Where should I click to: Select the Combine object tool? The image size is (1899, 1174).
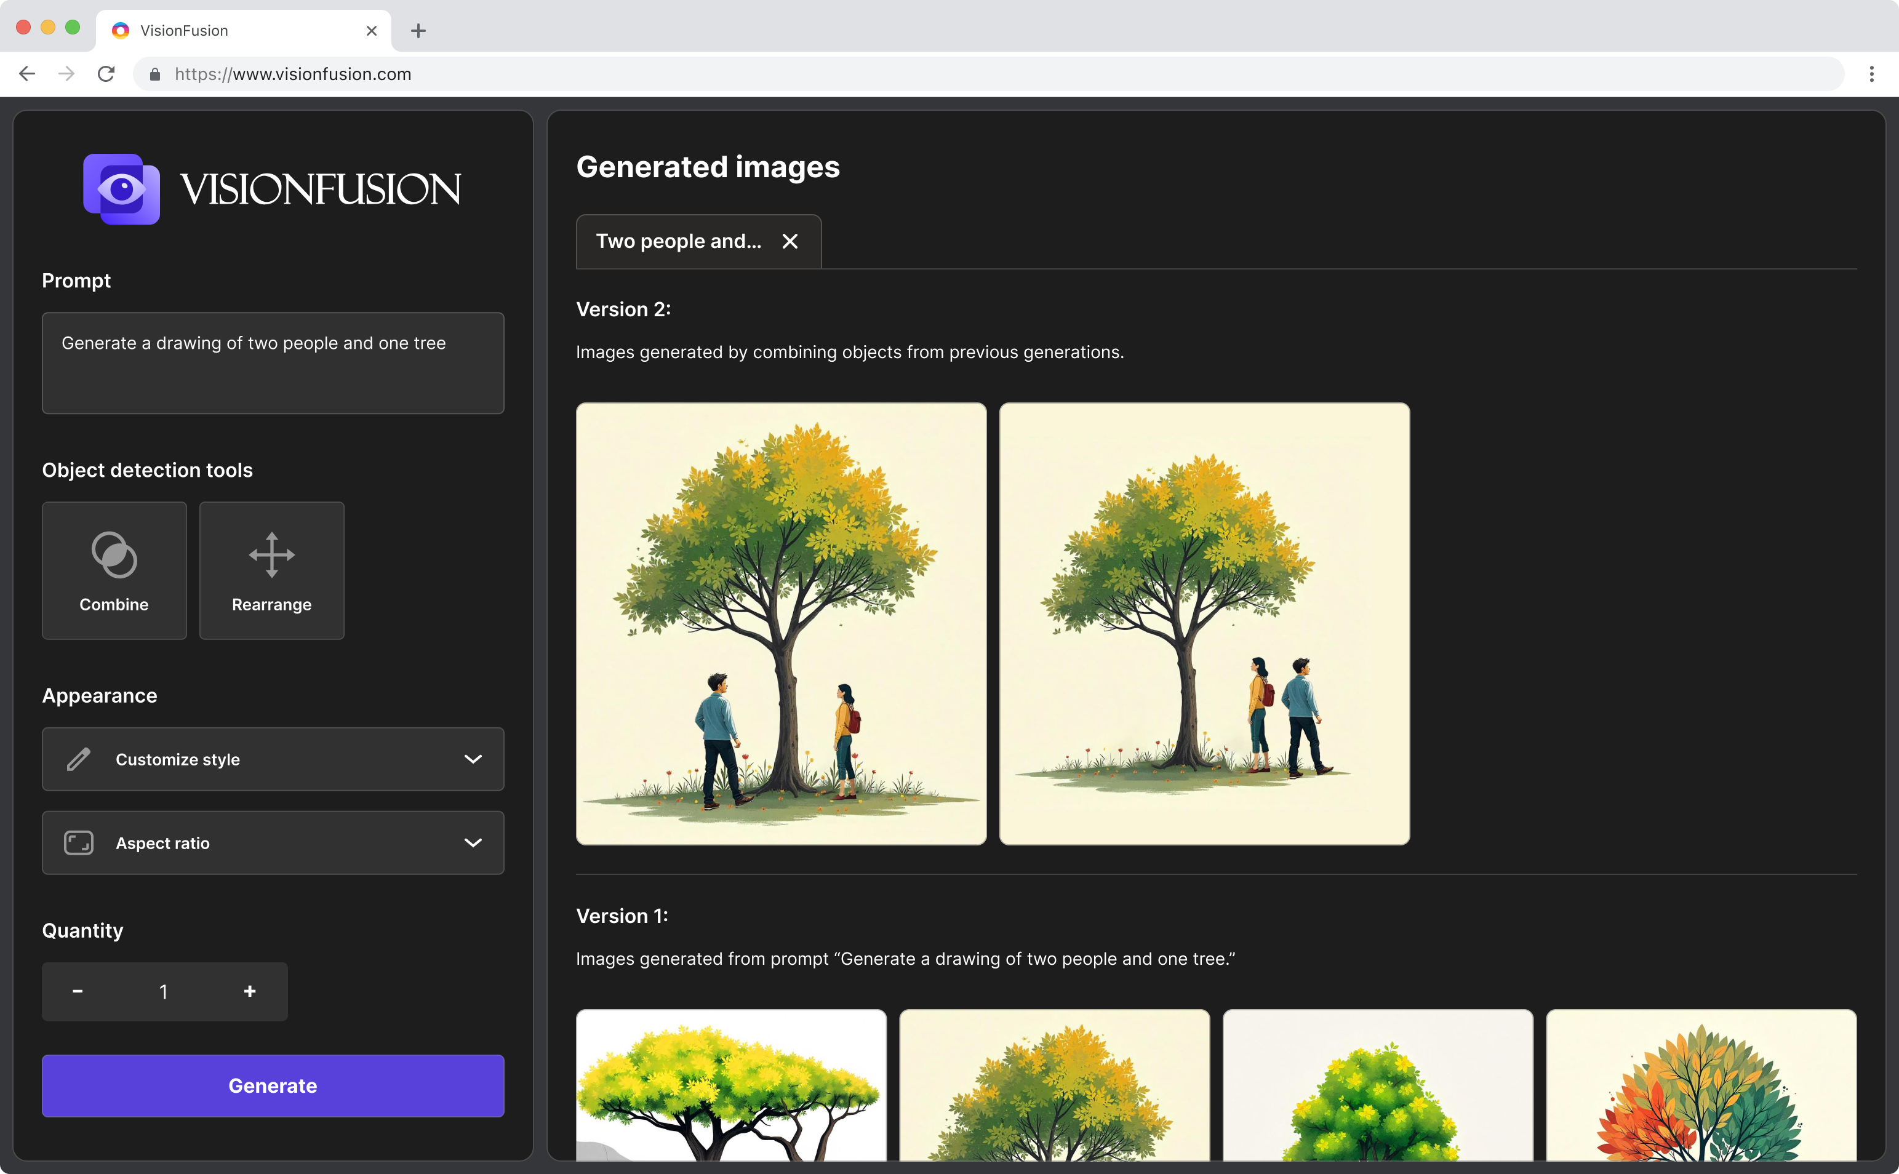click(x=114, y=570)
